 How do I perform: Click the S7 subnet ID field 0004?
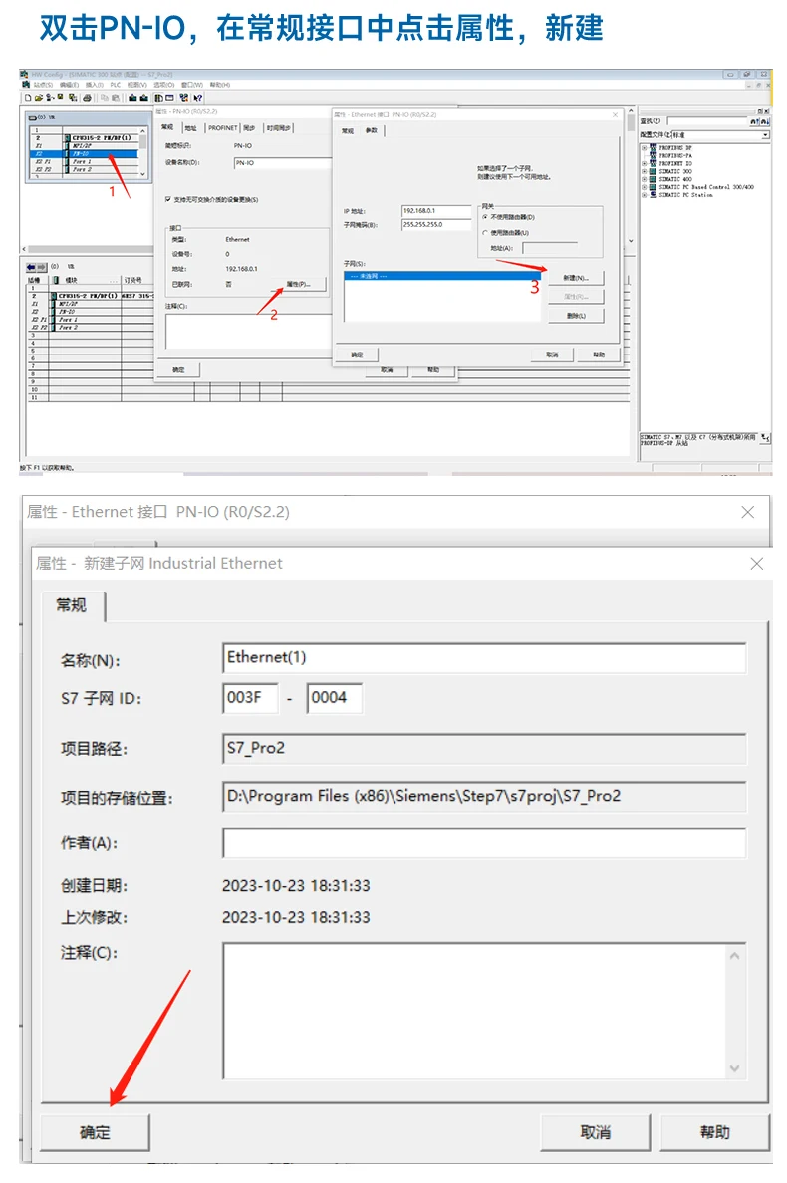point(335,698)
